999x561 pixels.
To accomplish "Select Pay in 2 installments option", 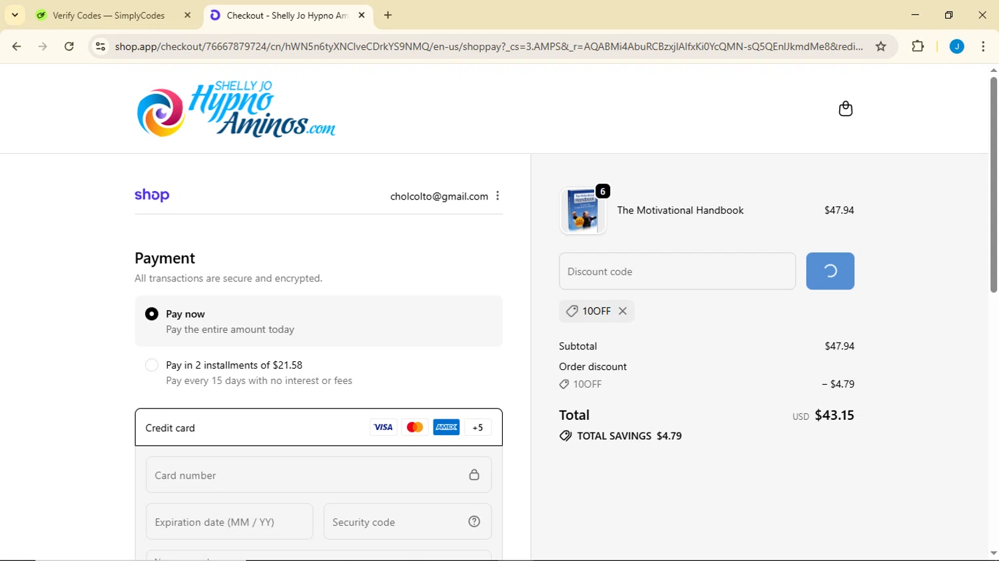I will 152,365.
